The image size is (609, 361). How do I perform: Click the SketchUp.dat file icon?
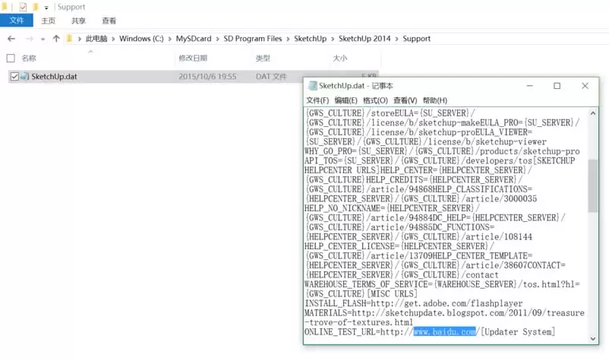(25, 77)
